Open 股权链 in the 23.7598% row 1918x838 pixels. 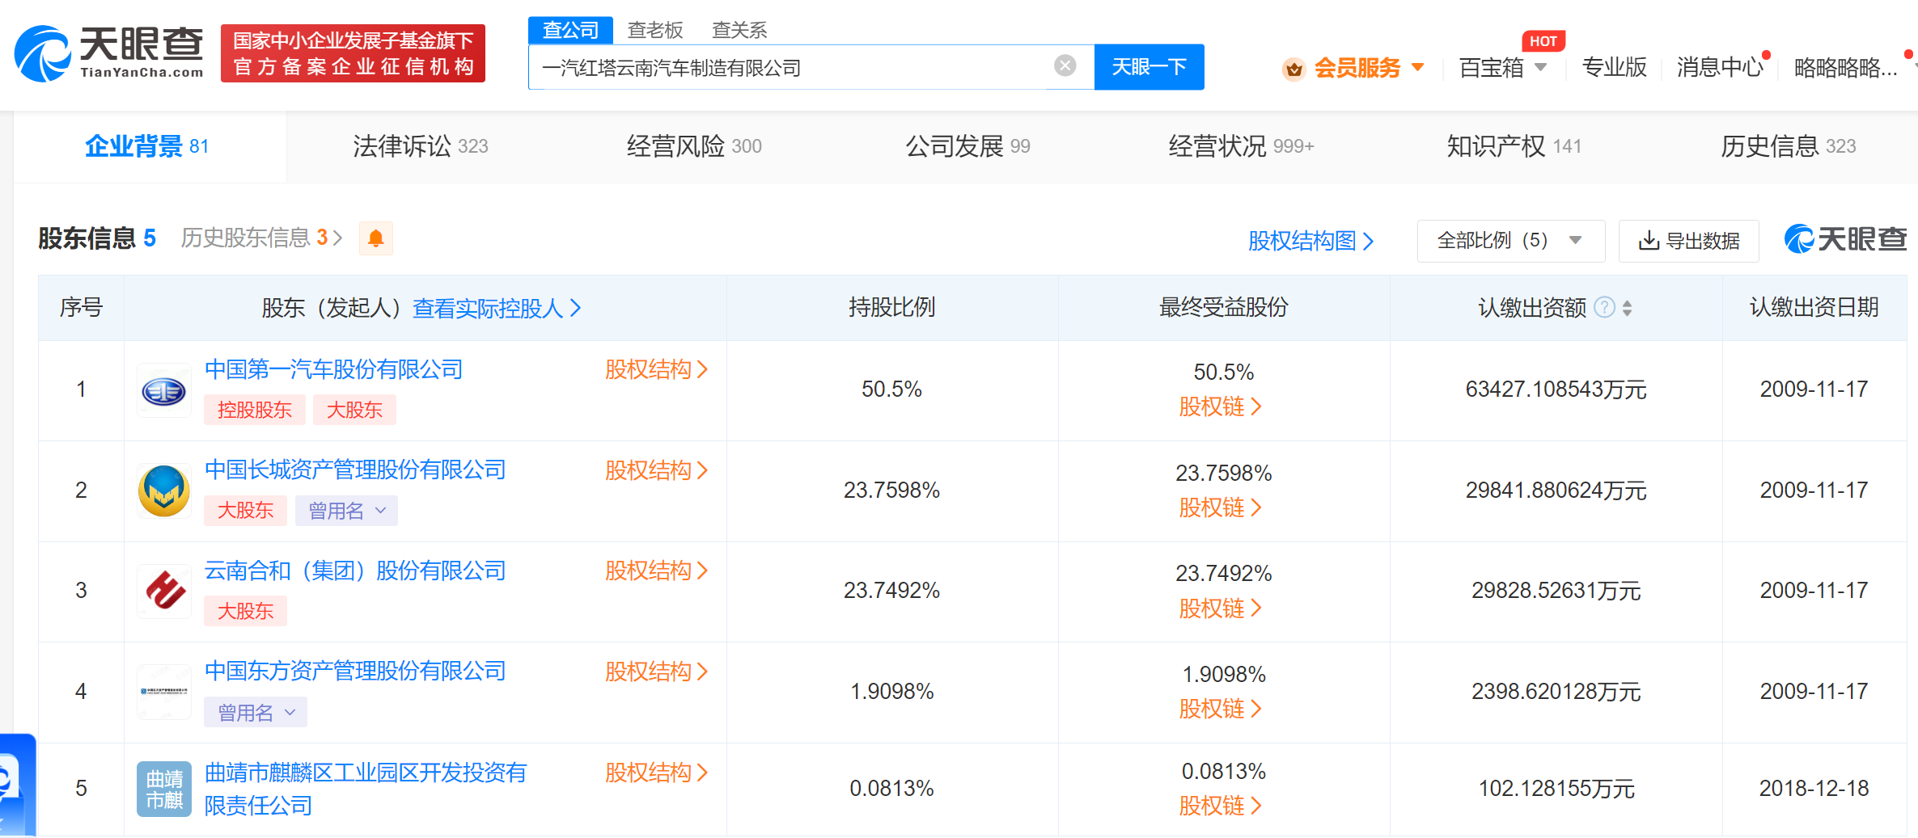[x=1220, y=507]
